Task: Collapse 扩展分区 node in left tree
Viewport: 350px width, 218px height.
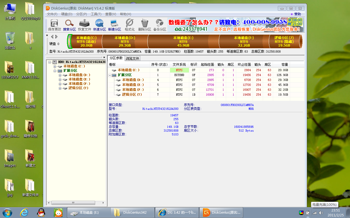Action: pos(55,71)
